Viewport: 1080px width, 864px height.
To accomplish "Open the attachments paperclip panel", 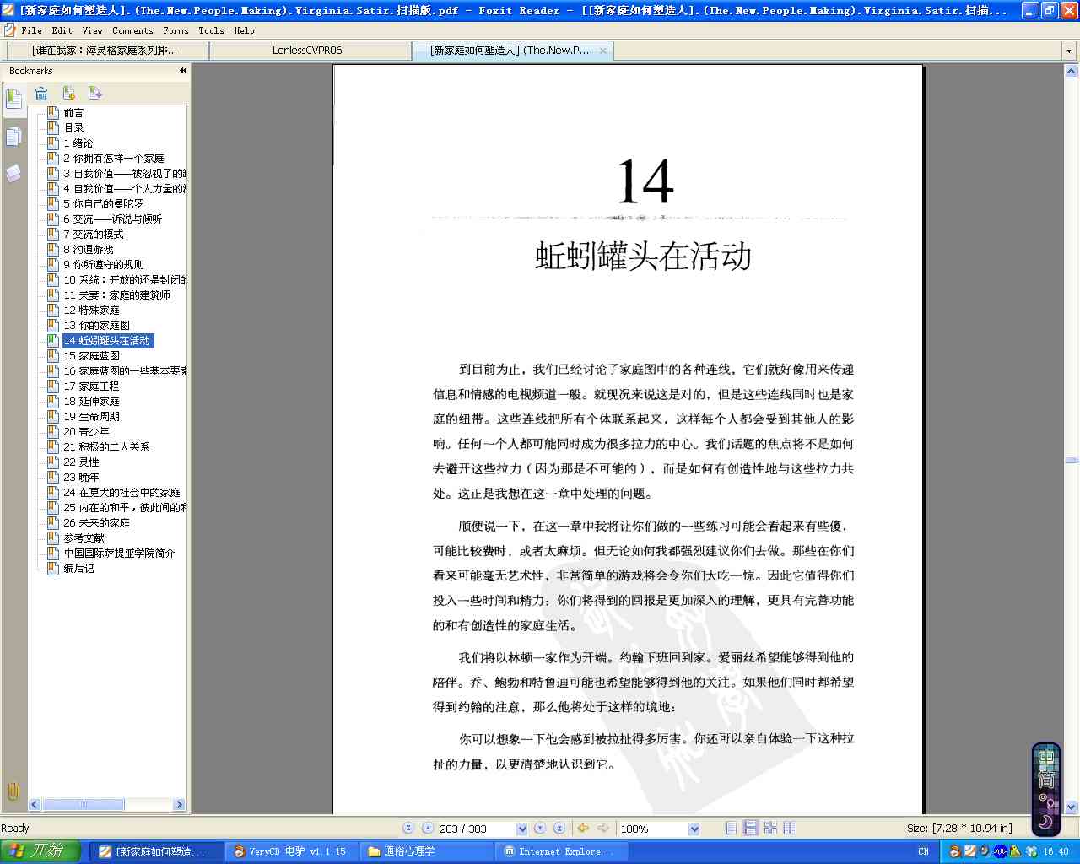I will click(13, 791).
